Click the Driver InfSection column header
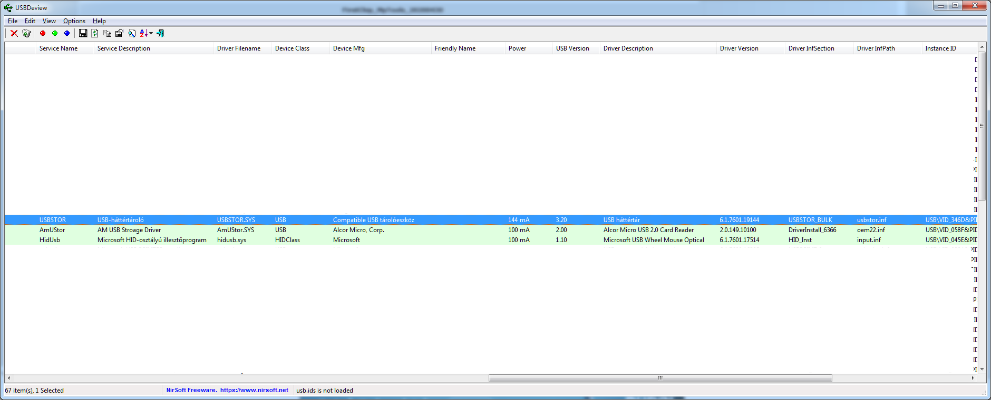 click(x=820, y=48)
